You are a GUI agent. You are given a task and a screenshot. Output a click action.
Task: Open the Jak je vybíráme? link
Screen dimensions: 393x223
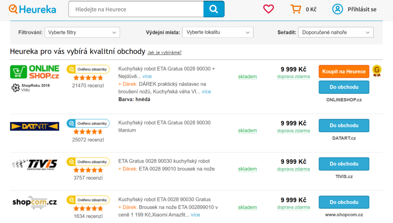pos(164,52)
